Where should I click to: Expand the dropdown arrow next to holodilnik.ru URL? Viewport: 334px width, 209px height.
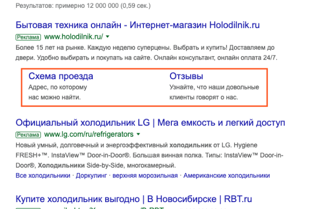click(108, 37)
